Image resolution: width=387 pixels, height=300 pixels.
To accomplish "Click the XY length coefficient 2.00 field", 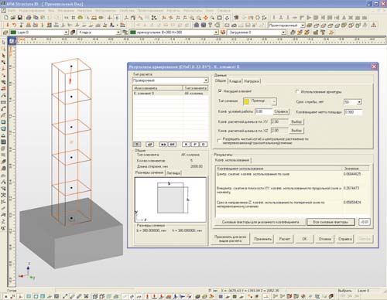I will pos(279,121).
